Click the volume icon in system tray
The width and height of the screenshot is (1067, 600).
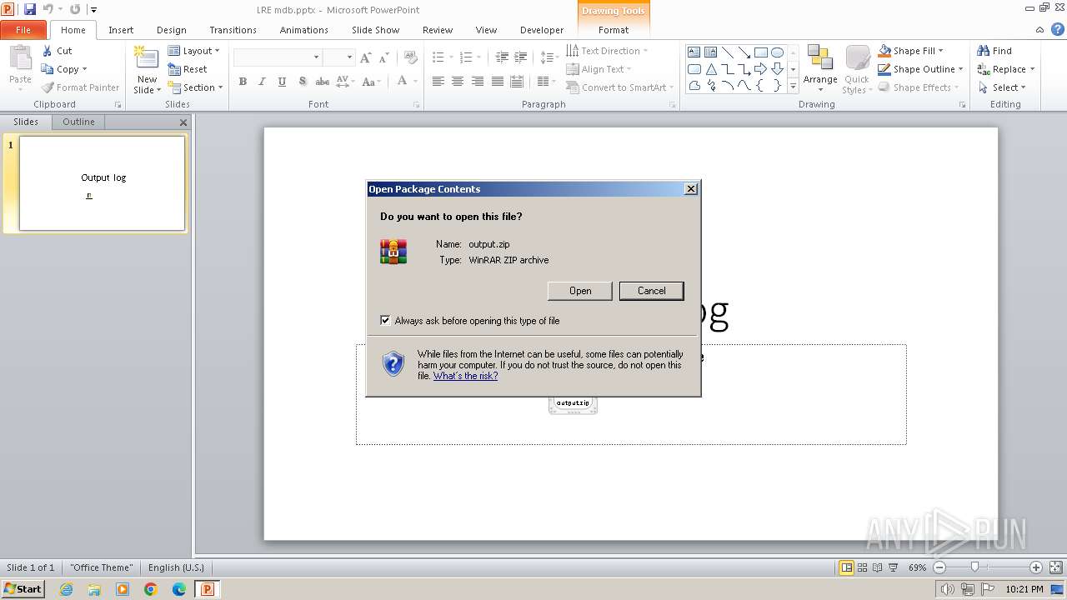pos(948,589)
